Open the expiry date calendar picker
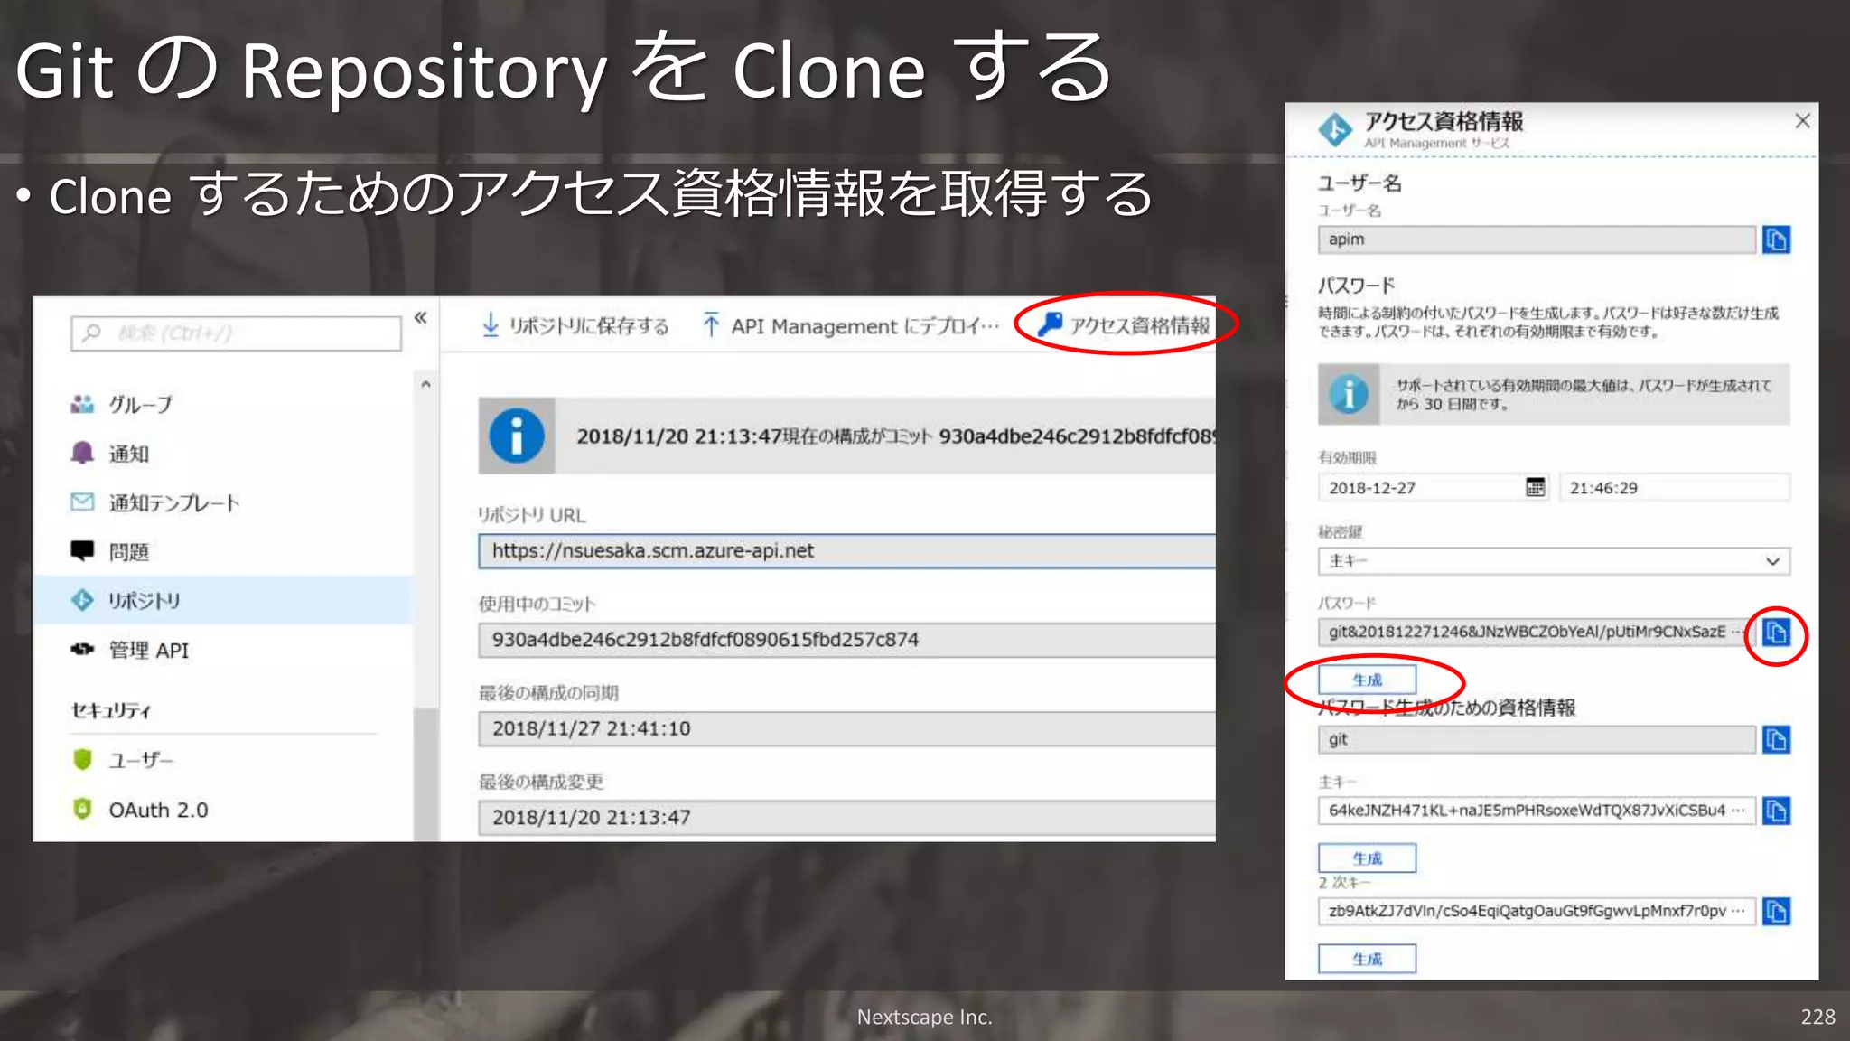1850x1041 pixels. 1535,488
